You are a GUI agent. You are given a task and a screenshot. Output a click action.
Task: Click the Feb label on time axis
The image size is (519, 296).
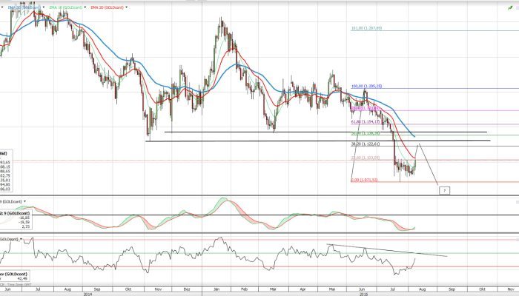(x=244, y=289)
